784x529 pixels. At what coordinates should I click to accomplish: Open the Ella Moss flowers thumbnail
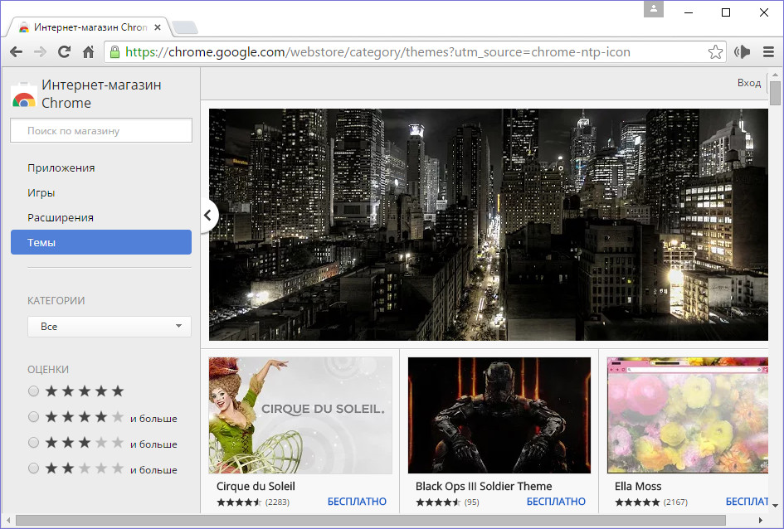click(x=688, y=415)
